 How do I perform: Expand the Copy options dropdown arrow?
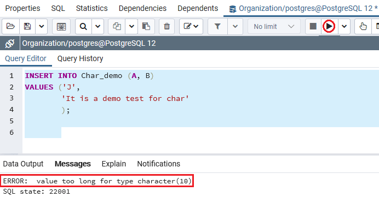131,26
